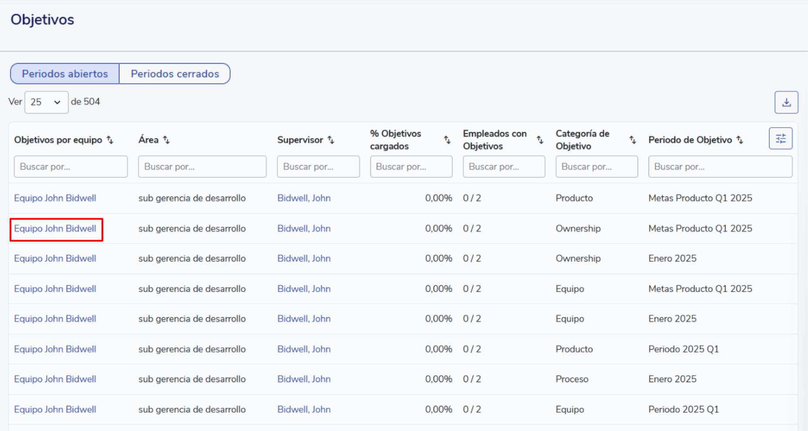Viewport: 808px width, 431px height.
Task: Sort by Área column arrows
Action: [166, 140]
